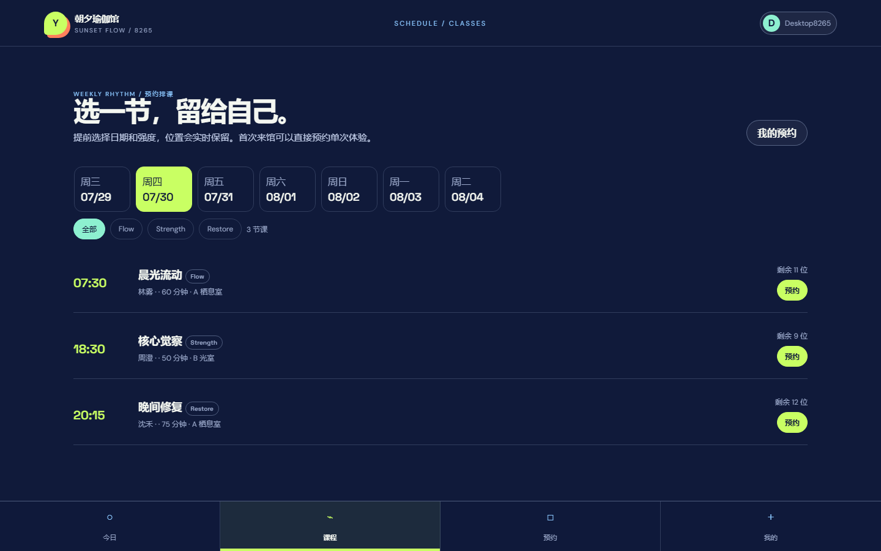Book the 07:30 晨光流动 class
Image resolution: width=881 pixels, height=551 pixels.
792,290
